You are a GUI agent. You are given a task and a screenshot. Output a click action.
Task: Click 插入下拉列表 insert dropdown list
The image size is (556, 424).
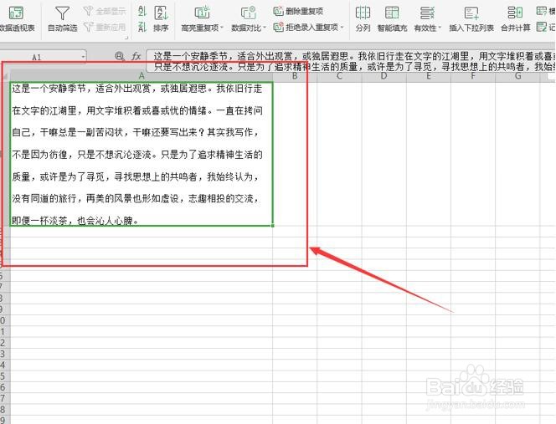coord(471,19)
